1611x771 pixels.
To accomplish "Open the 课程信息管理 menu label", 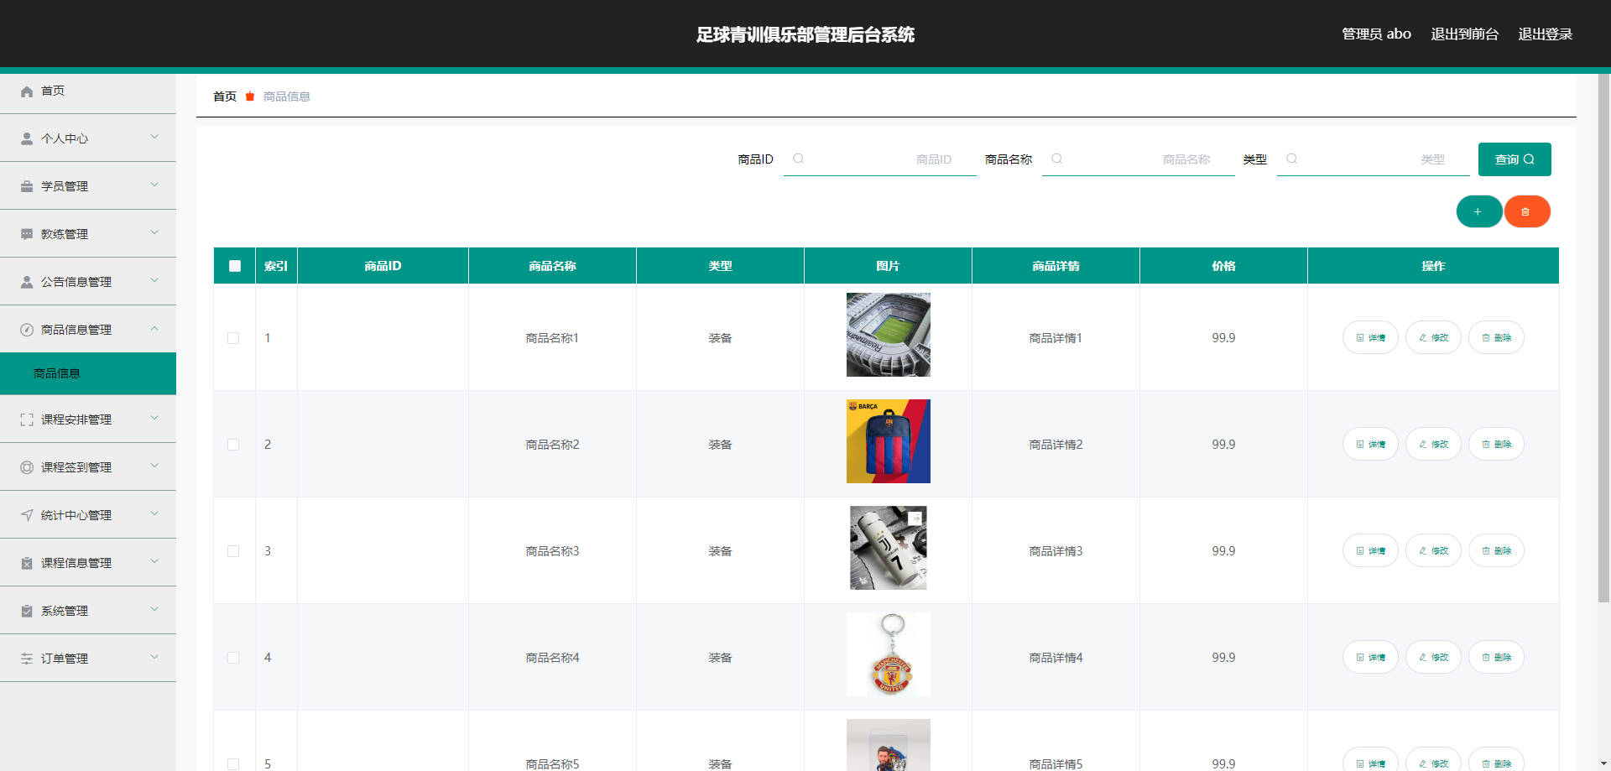I will pos(76,563).
